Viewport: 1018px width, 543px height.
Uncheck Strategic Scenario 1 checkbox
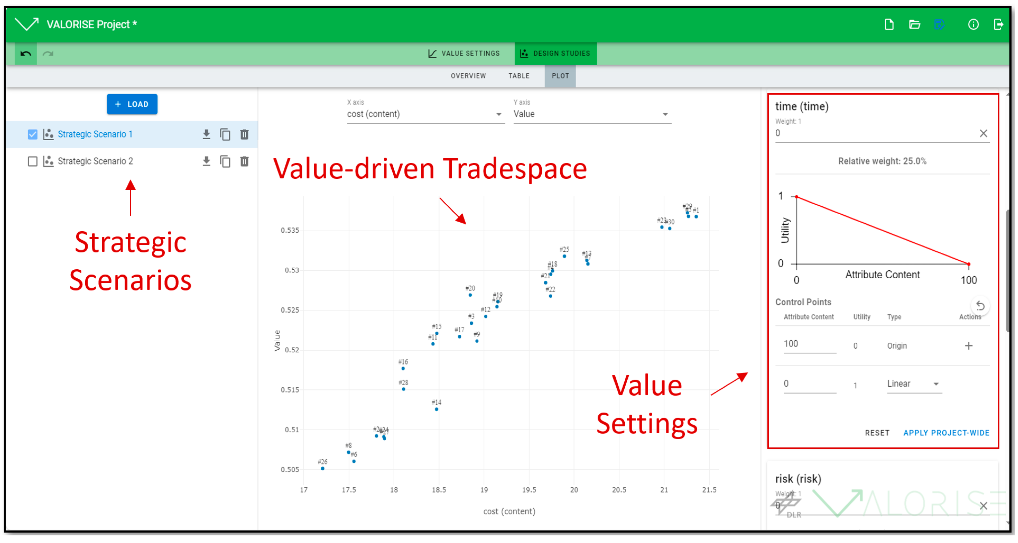pyautogui.click(x=33, y=134)
